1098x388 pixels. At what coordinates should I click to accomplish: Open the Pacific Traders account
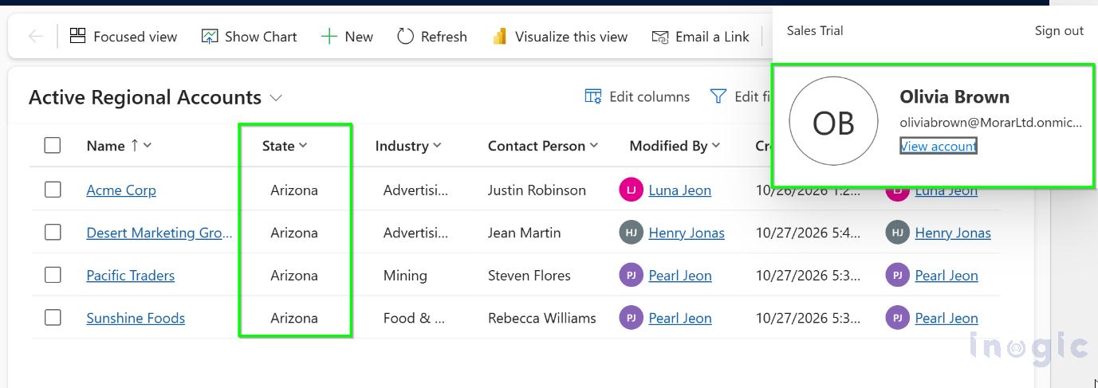(x=131, y=276)
